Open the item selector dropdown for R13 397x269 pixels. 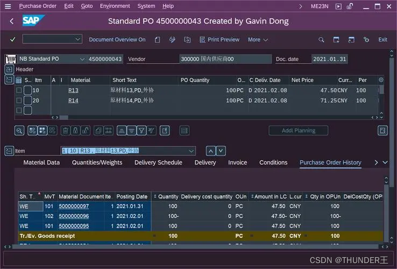pos(192,151)
